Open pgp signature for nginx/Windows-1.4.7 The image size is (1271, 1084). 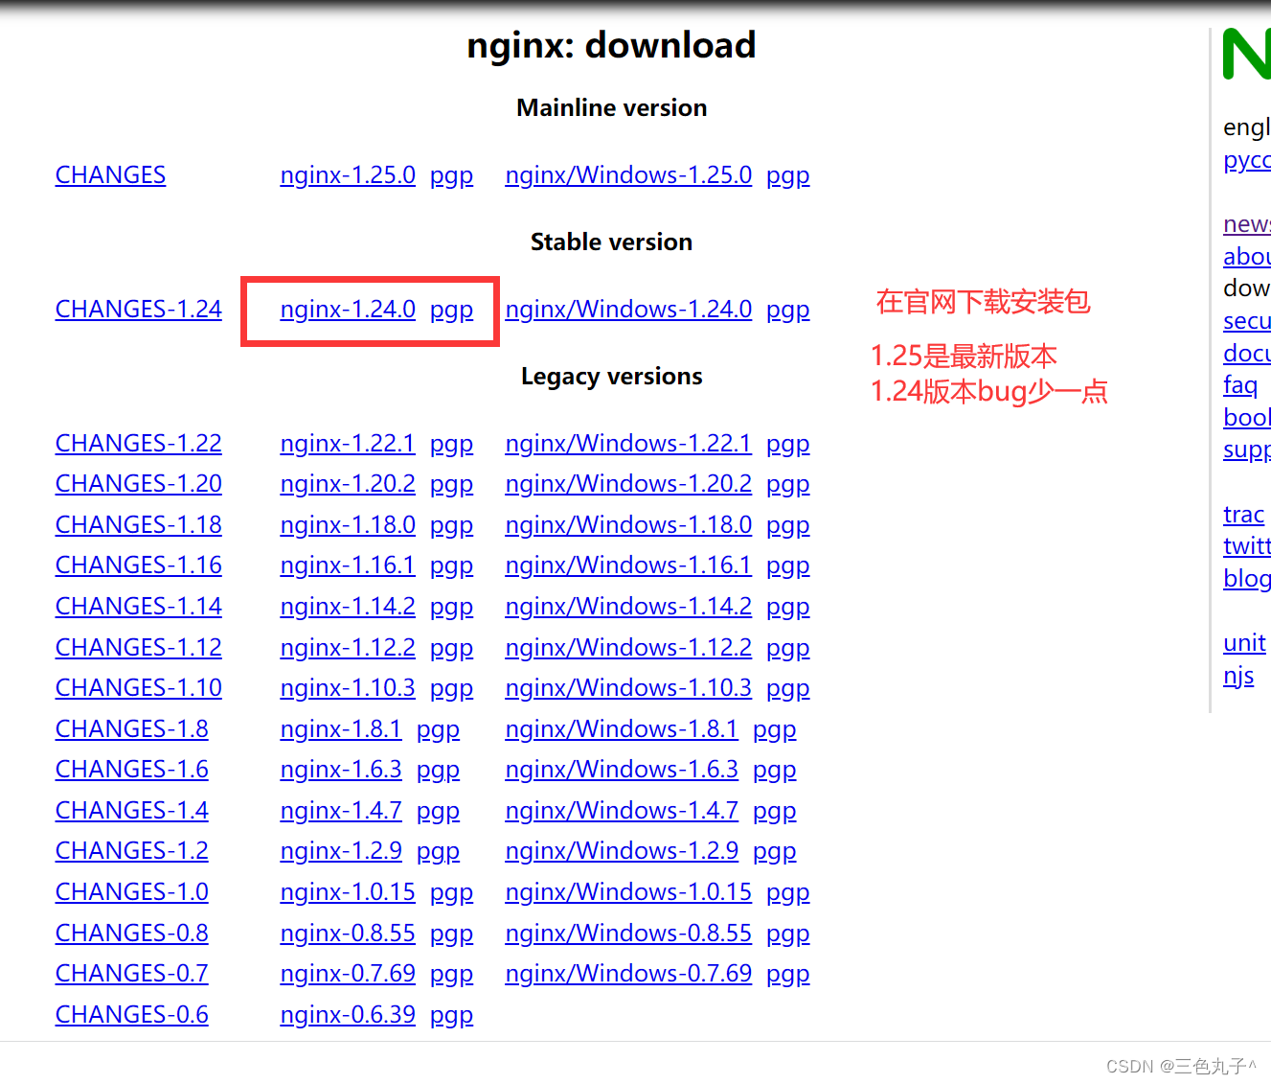[774, 812]
